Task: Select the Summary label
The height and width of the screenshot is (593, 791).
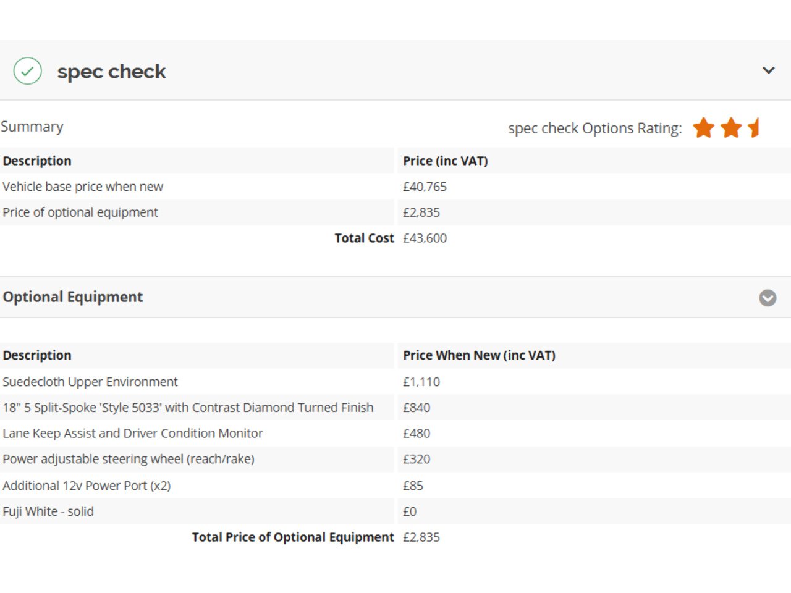Action: [x=32, y=127]
